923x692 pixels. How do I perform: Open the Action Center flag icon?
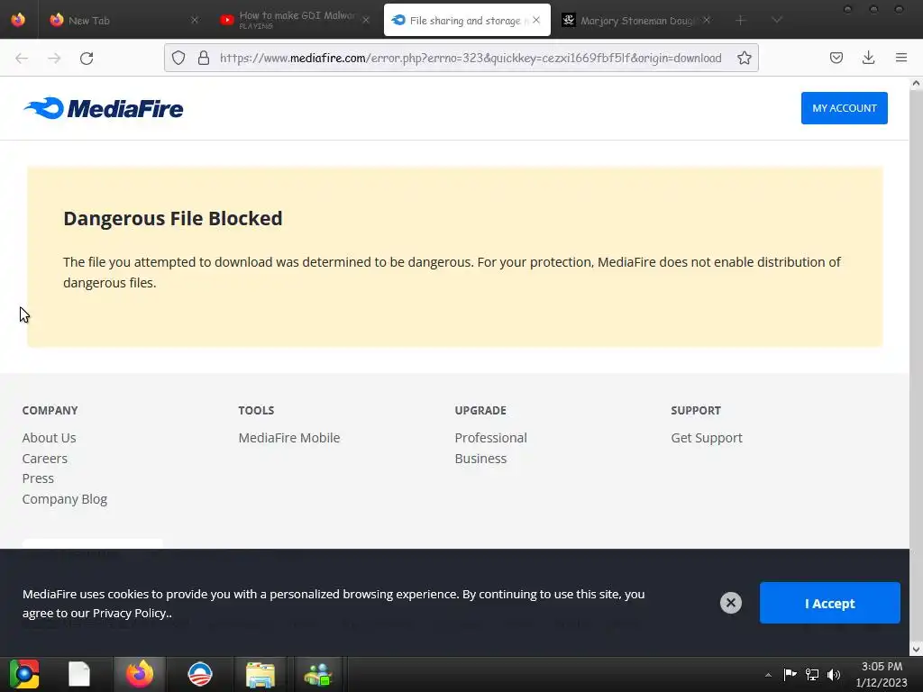[x=790, y=674]
